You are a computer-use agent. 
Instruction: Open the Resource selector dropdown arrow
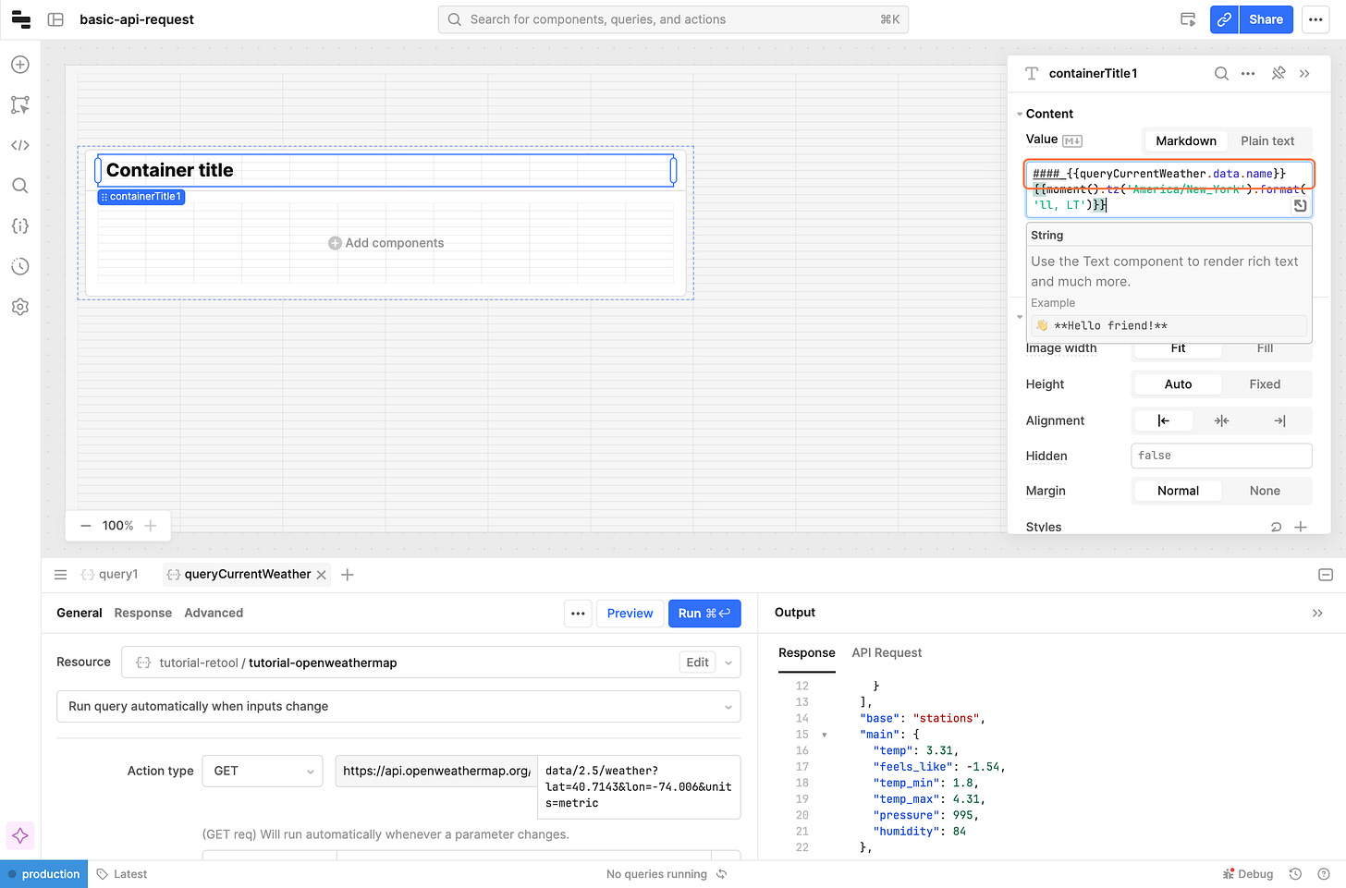[x=728, y=663]
